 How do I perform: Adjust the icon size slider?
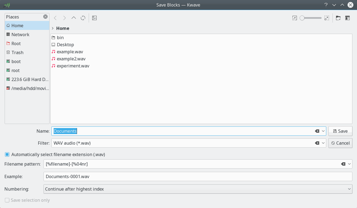[310, 18]
